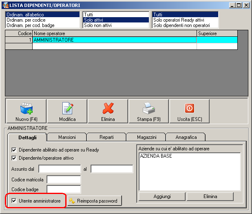This screenshot has width=252, height=214.
Task: Select Ordinam. alfabetico sort option
Action: 42,15
